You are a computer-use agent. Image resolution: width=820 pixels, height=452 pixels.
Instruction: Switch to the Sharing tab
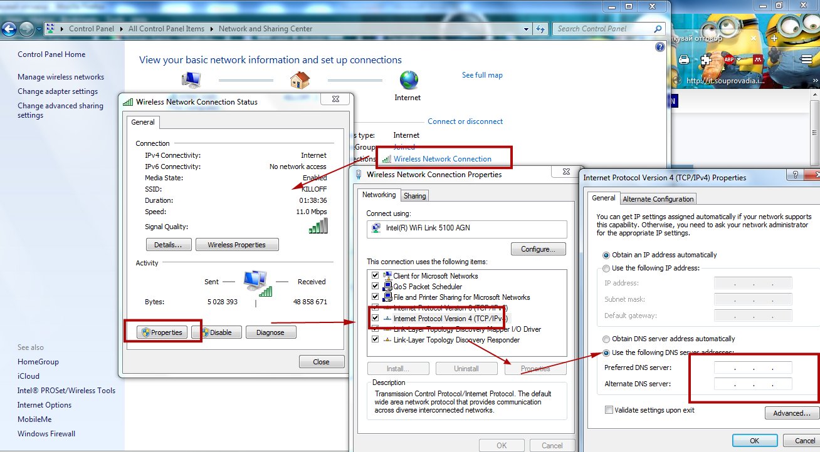414,196
